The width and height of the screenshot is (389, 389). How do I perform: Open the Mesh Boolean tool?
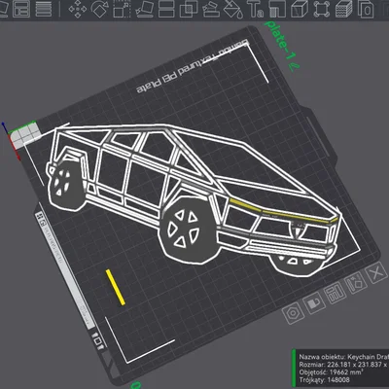coord(189,9)
